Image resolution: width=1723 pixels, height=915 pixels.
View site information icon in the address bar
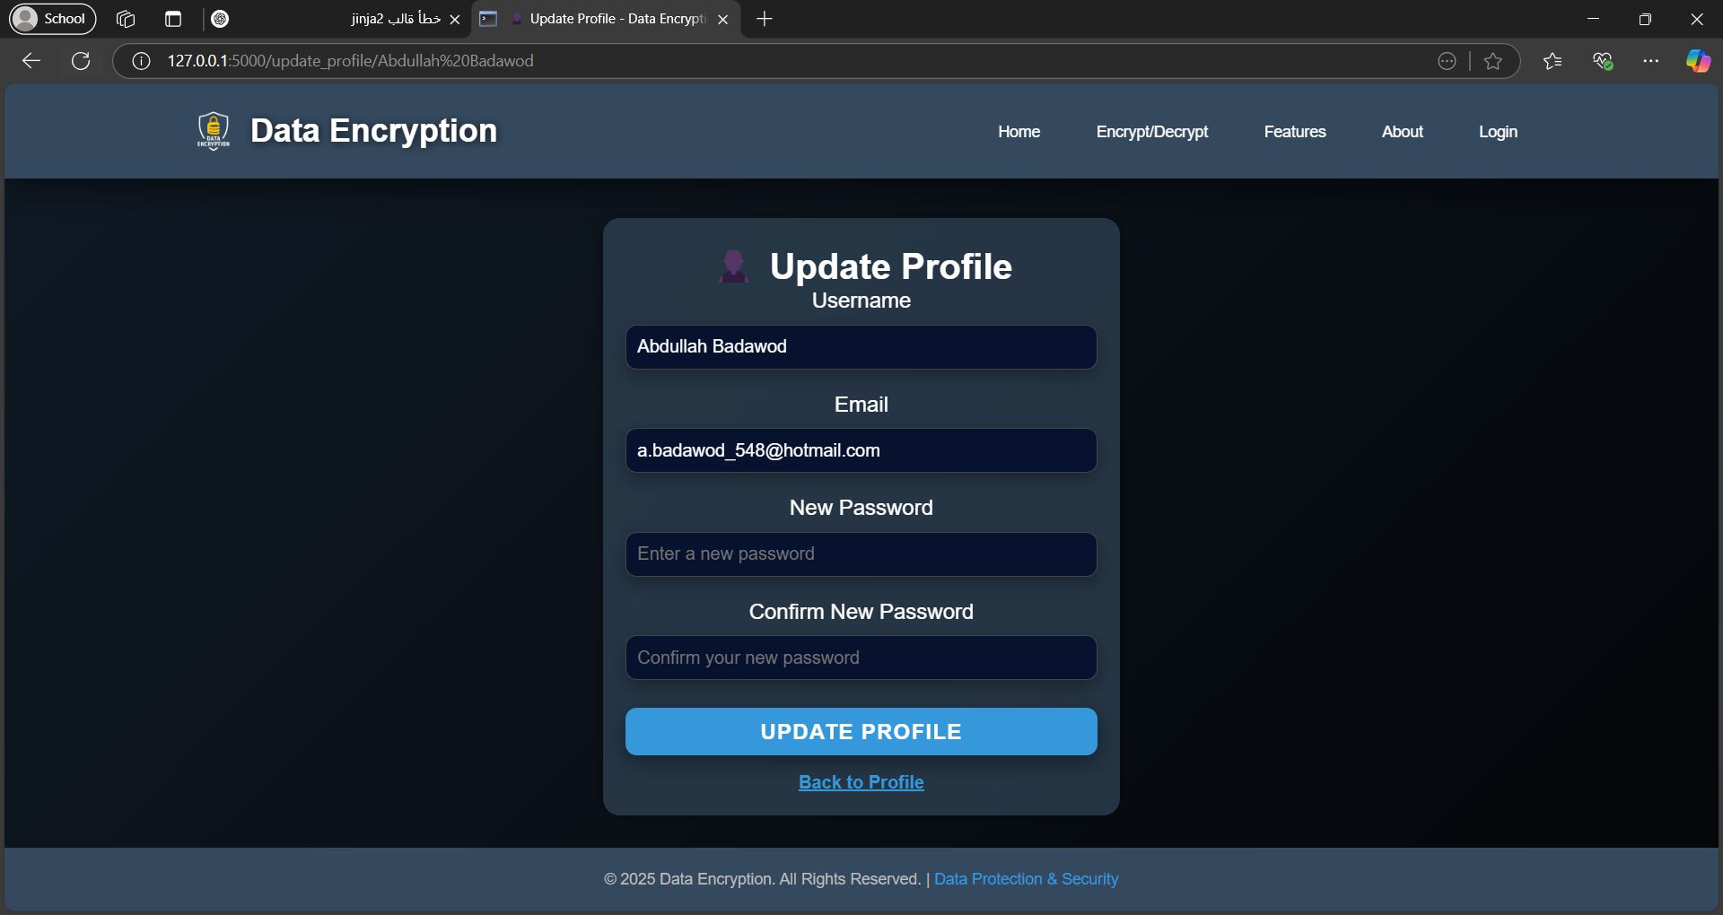pos(141,61)
